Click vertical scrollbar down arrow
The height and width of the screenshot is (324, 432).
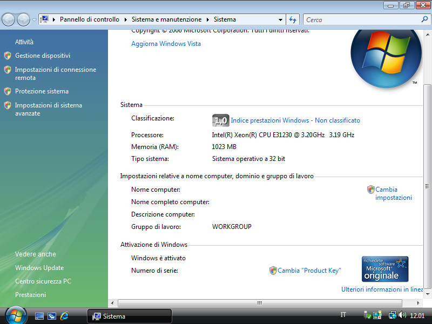pos(427,294)
